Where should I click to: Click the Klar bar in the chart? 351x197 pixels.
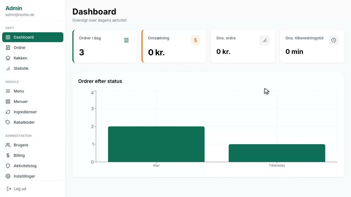pyautogui.click(x=156, y=144)
